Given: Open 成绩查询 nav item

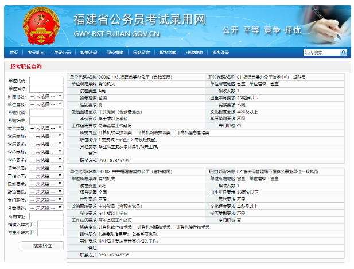Looking at the screenshot, I should tap(194, 53).
